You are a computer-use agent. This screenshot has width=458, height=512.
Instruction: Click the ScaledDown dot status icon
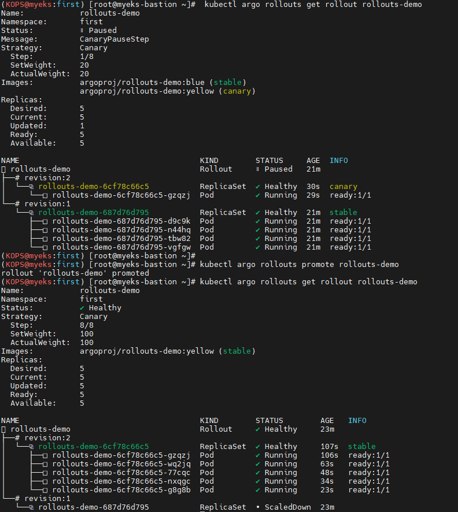pyautogui.click(x=258, y=507)
